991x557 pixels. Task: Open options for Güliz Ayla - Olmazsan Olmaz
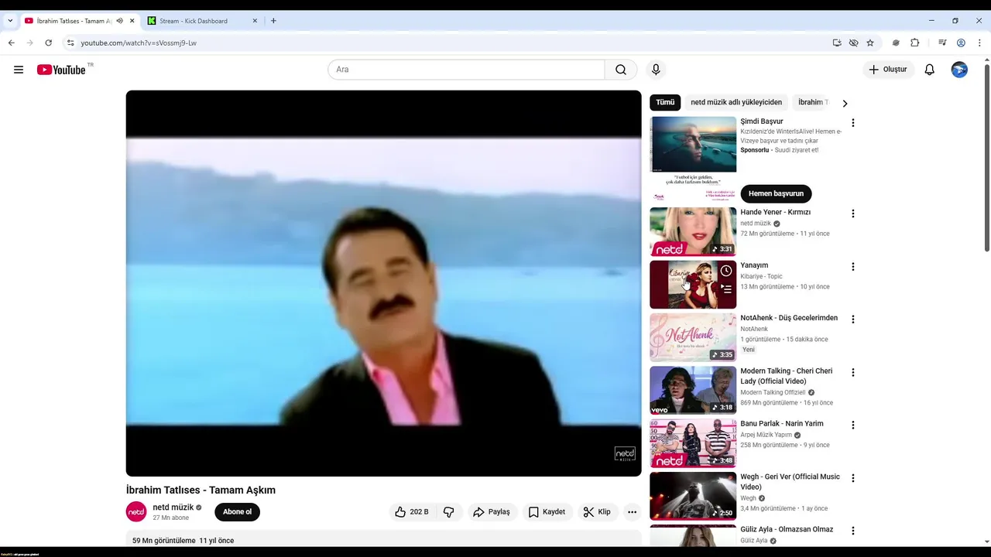(853, 531)
